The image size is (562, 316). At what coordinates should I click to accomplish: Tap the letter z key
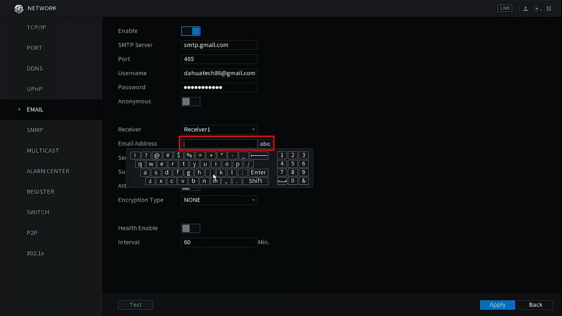tap(150, 181)
